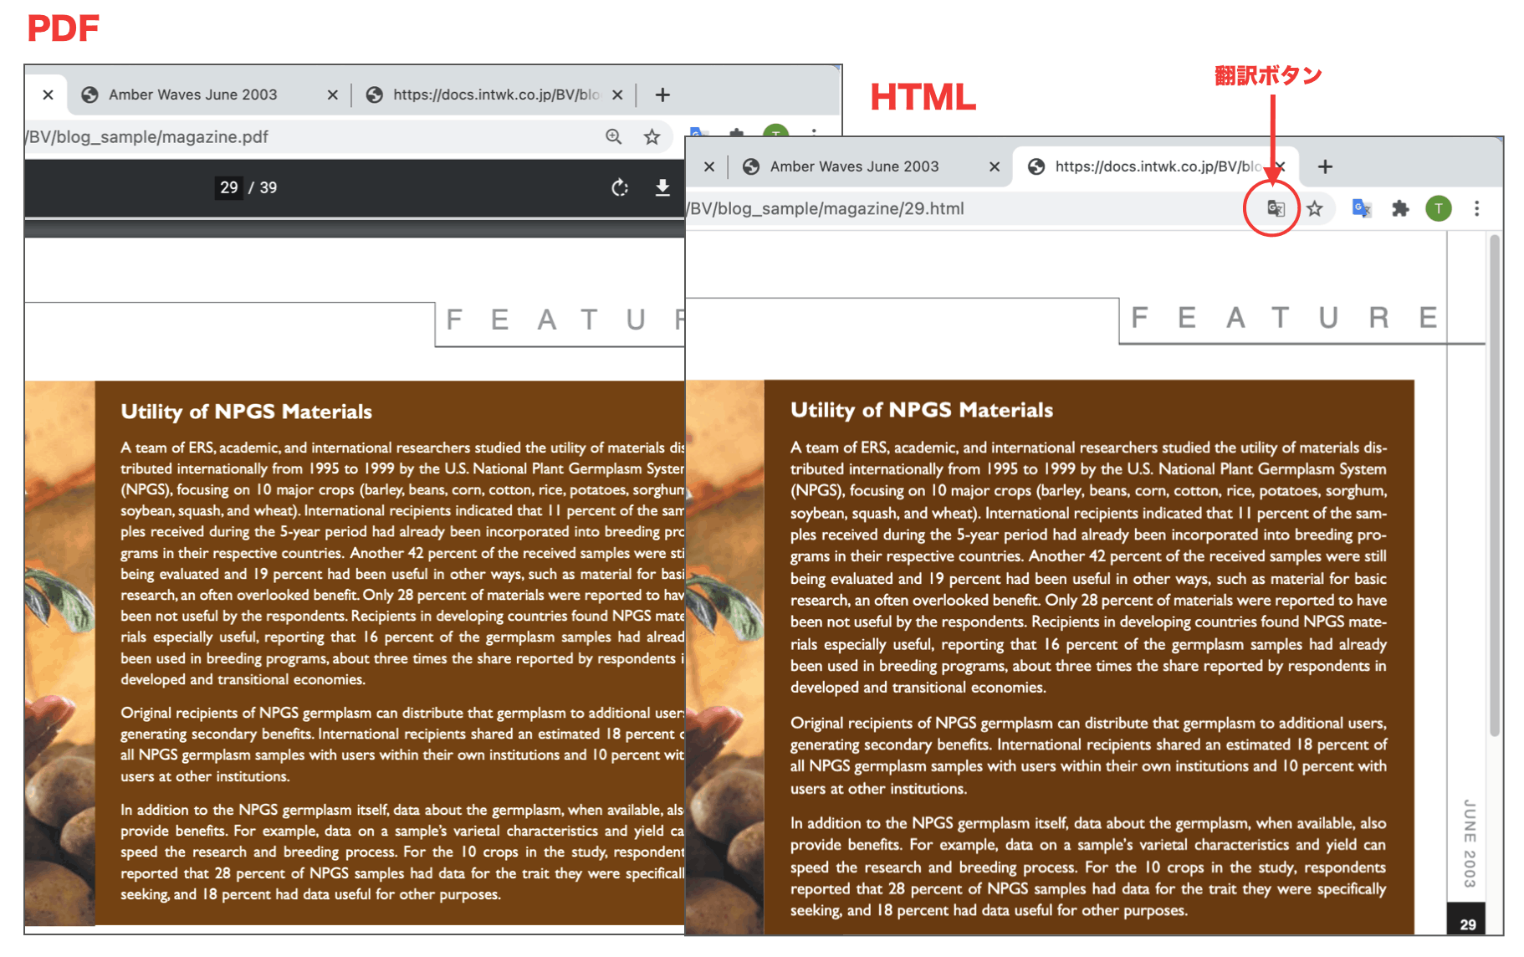Switch to Amber Waves June 2003 tab in HTML window
The image size is (1524, 957).
click(853, 166)
